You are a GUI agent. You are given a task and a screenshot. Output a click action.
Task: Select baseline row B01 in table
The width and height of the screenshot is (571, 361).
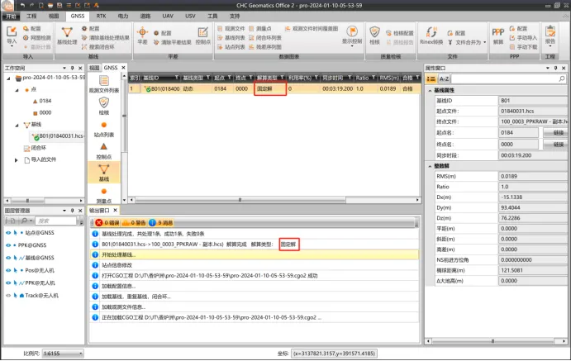[x=274, y=88]
